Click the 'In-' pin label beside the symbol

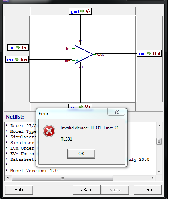coord(68,49)
